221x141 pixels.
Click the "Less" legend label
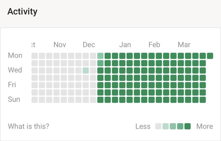click(143, 126)
